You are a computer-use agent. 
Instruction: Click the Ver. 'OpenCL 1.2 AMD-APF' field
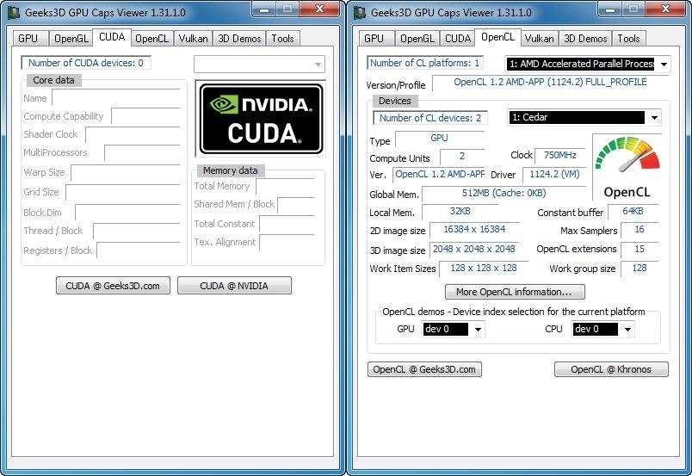[x=440, y=175]
